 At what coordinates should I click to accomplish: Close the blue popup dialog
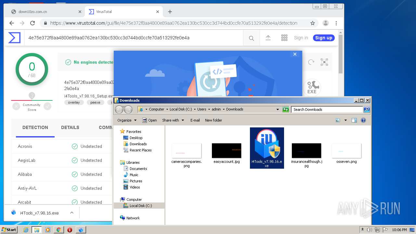pyautogui.click(x=295, y=54)
